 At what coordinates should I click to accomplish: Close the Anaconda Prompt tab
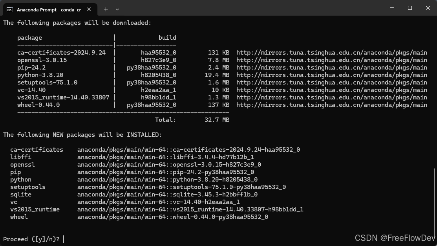tap(89, 9)
